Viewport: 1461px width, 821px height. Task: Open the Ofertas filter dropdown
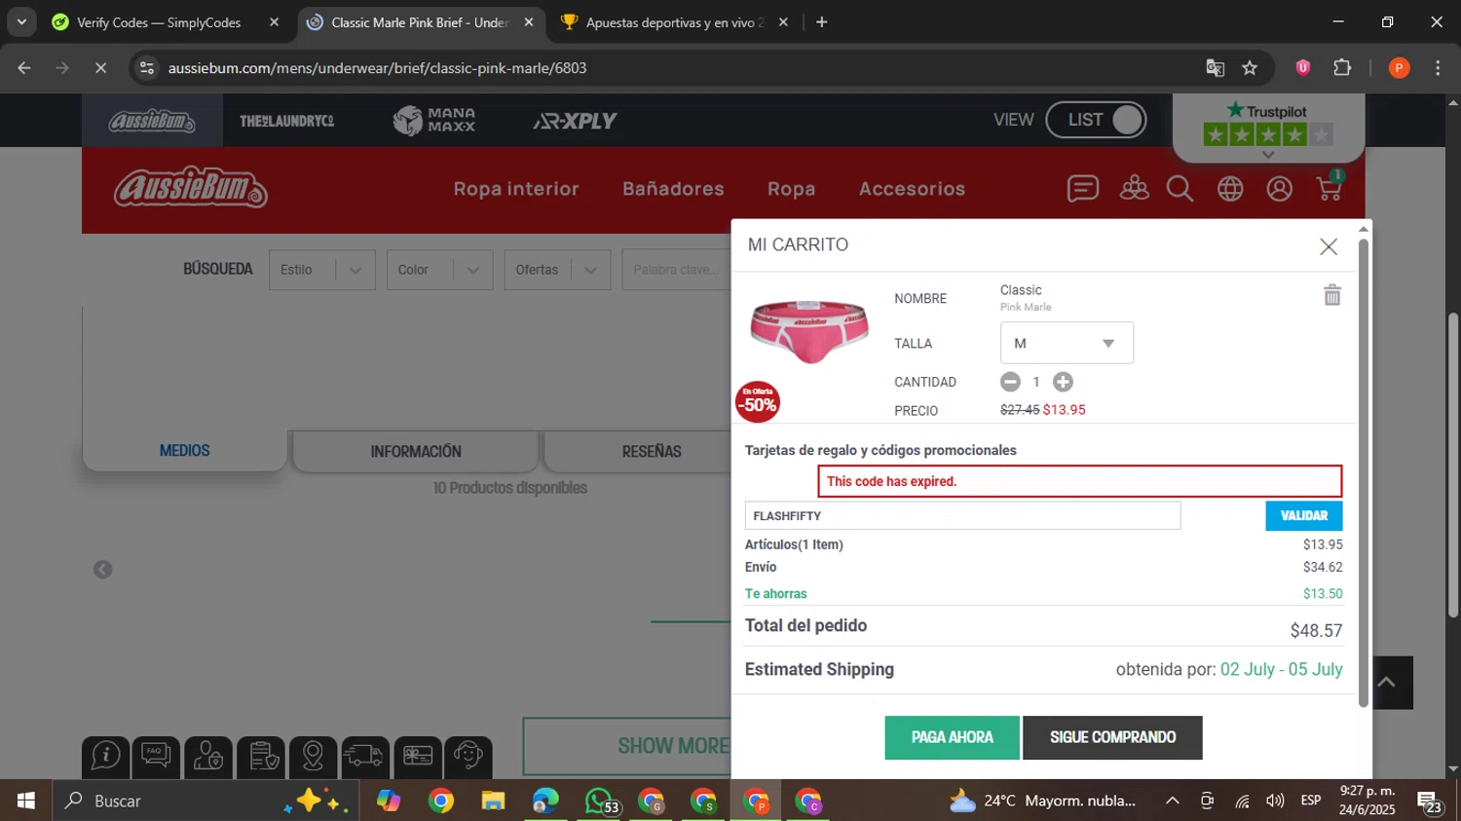557,270
